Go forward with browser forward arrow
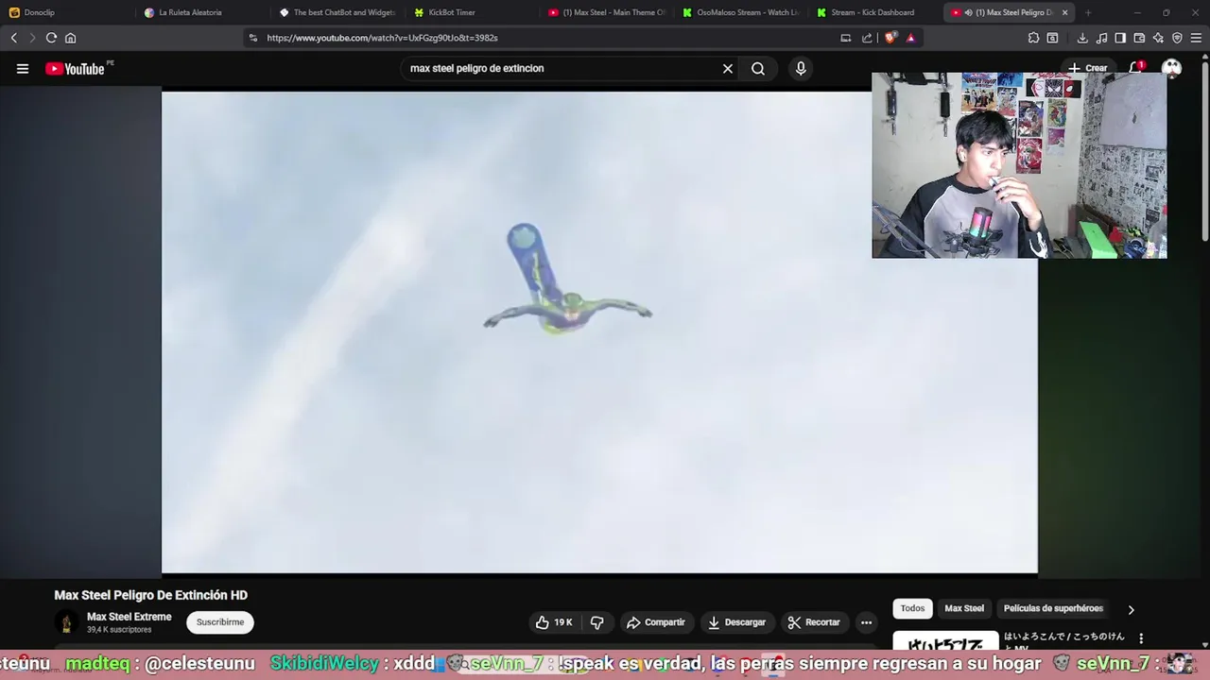 pos(32,38)
